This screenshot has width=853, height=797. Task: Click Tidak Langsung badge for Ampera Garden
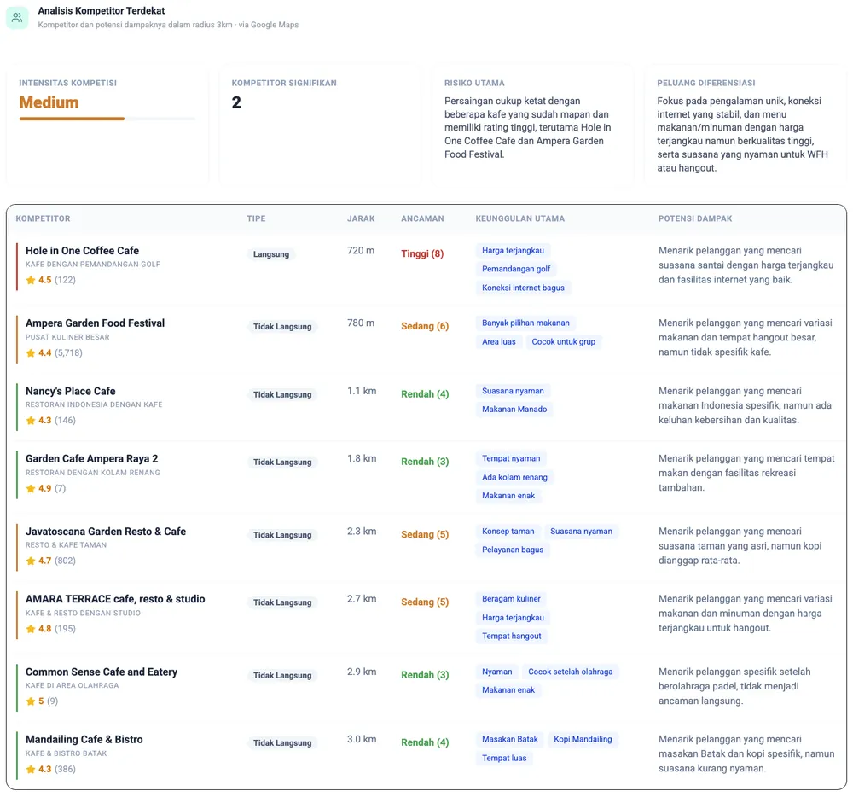point(282,327)
